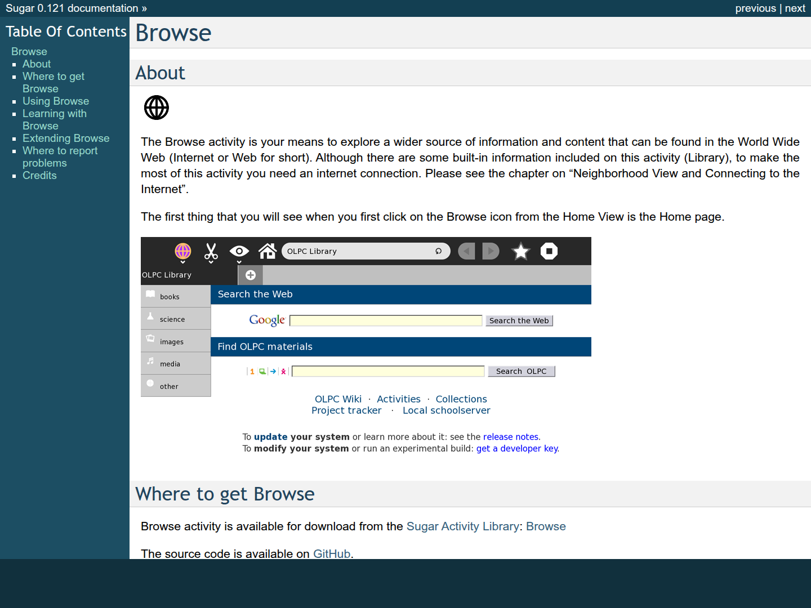Jump to About section in contents
Image resolution: width=811 pixels, height=608 pixels.
click(x=37, y=64)
